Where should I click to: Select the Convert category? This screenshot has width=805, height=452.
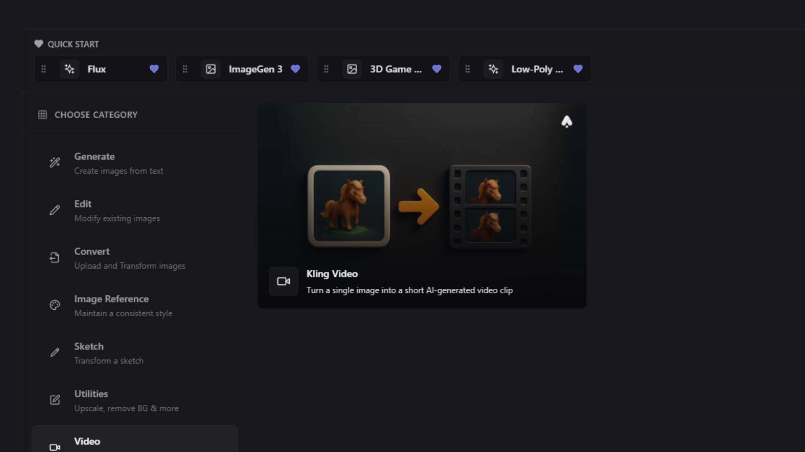click(135, 258)
